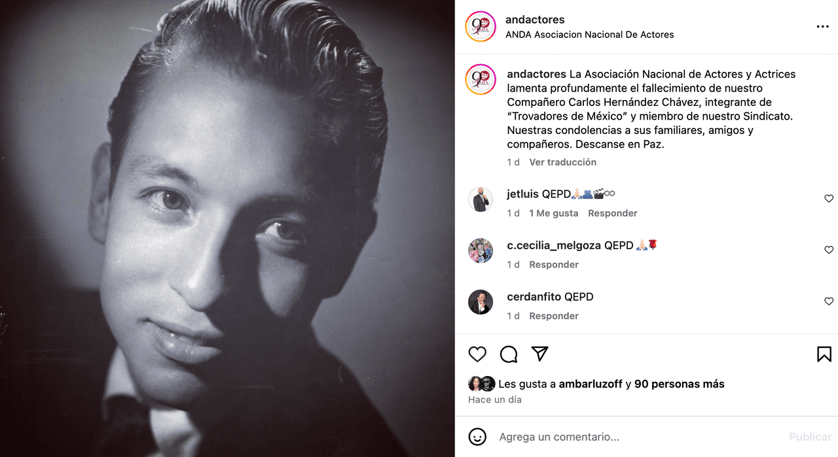838x457 pixels.
Task: Like c.cecilia_melgoza's comment heart
Action: click(x=829, y=250)
